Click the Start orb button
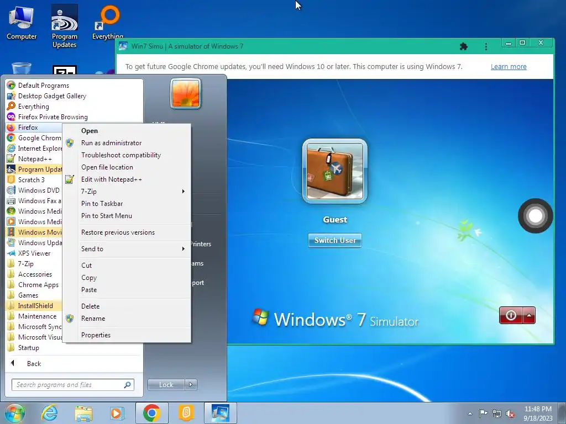The image size is (566, 424). (15, 413)
